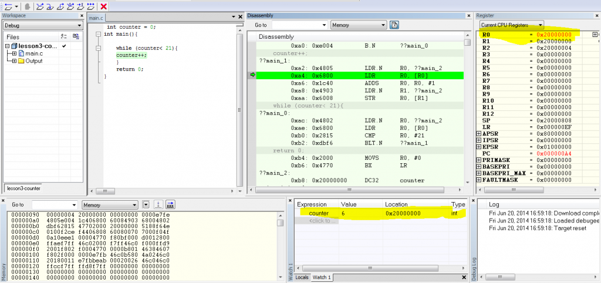Expand the BASEPRI_MAX register group
The image size is (601, 283).
(479, 173)
